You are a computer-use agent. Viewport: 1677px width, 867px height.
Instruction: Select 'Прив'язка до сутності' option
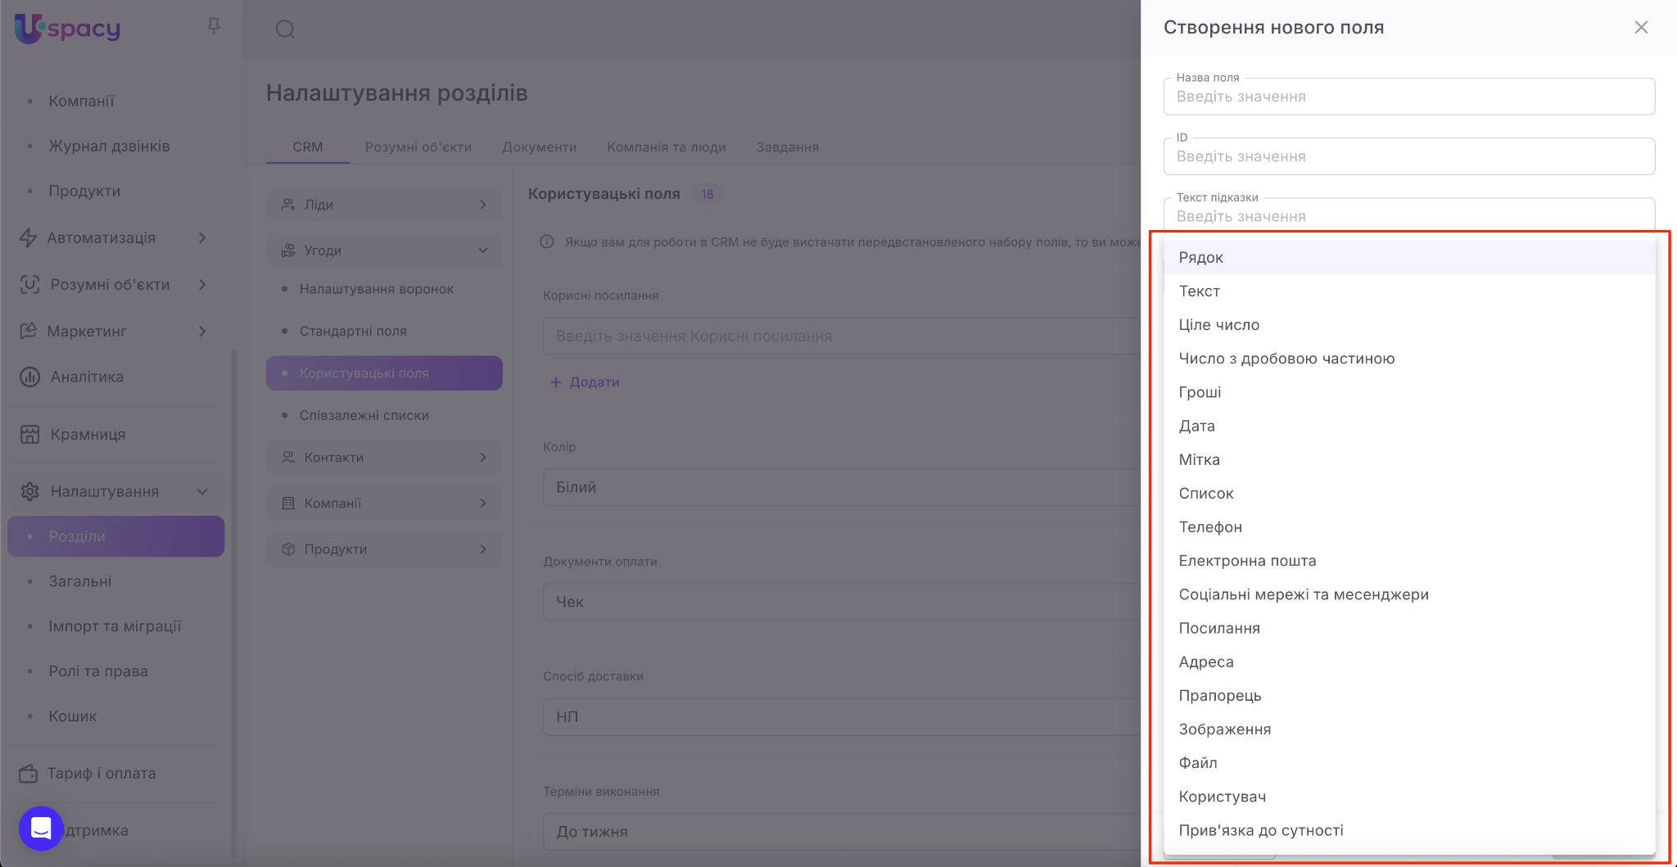(1260, 830)
